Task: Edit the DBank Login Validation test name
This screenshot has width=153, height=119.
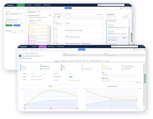Action: (x=22, y=14)
